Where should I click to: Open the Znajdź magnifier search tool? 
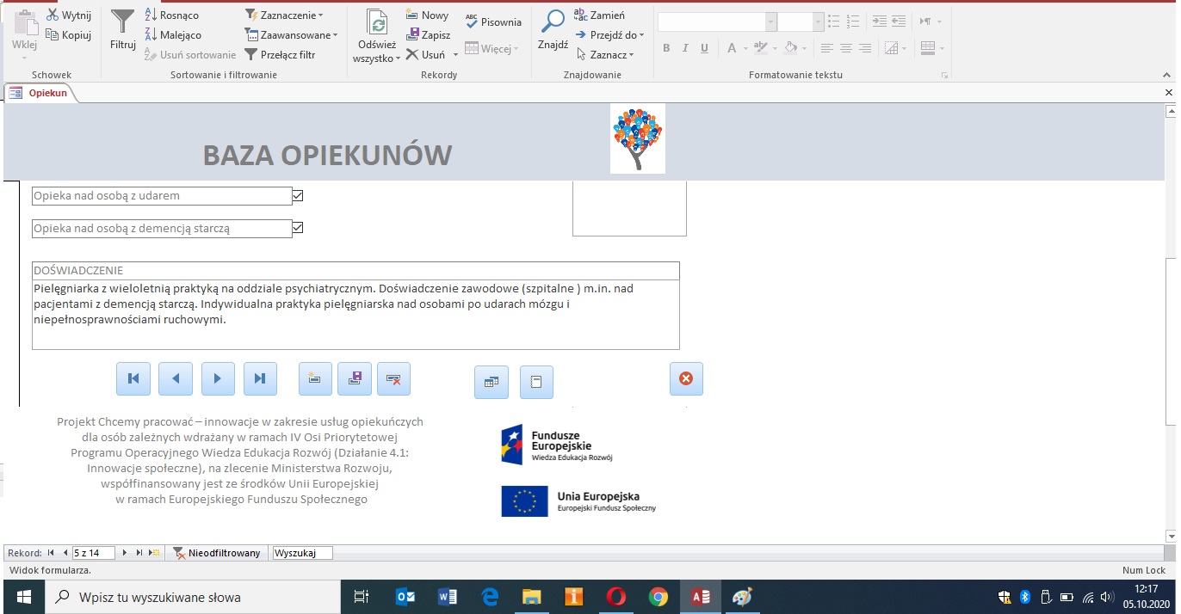[552, 30]
